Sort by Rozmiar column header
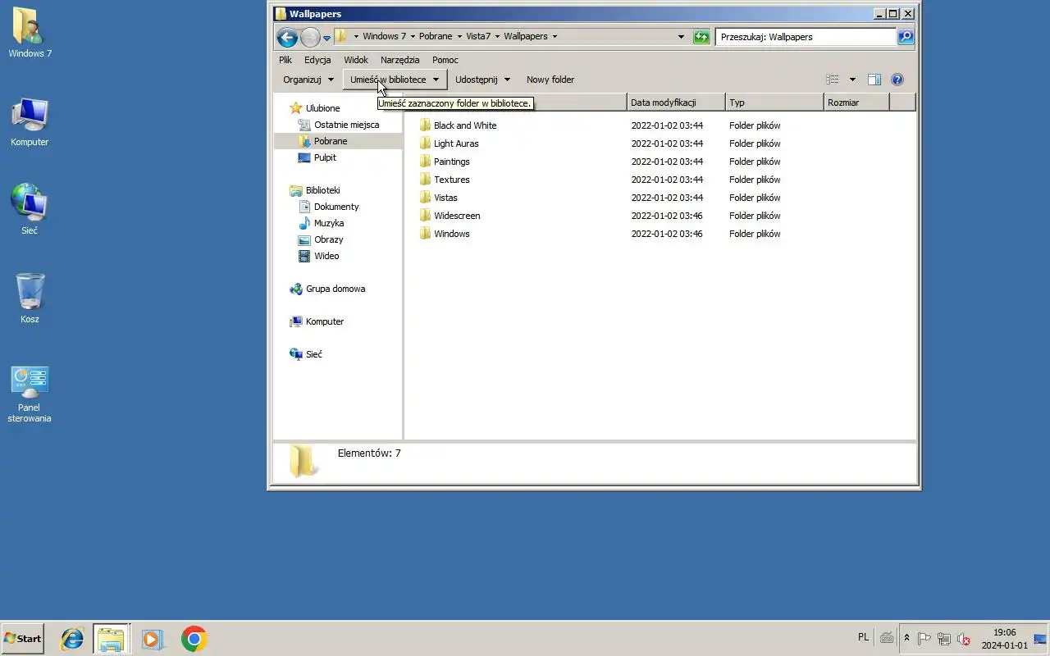Viewport: 1050px width, 656px height. coord(856,102)
